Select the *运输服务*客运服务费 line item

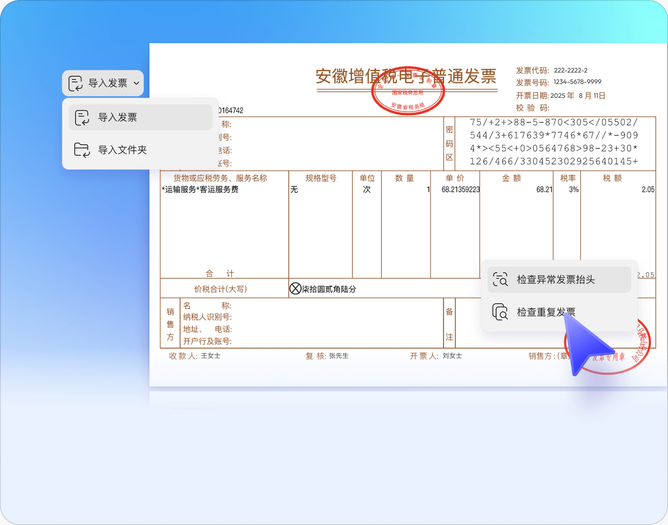pyautogui.click(x=200, y=190)
